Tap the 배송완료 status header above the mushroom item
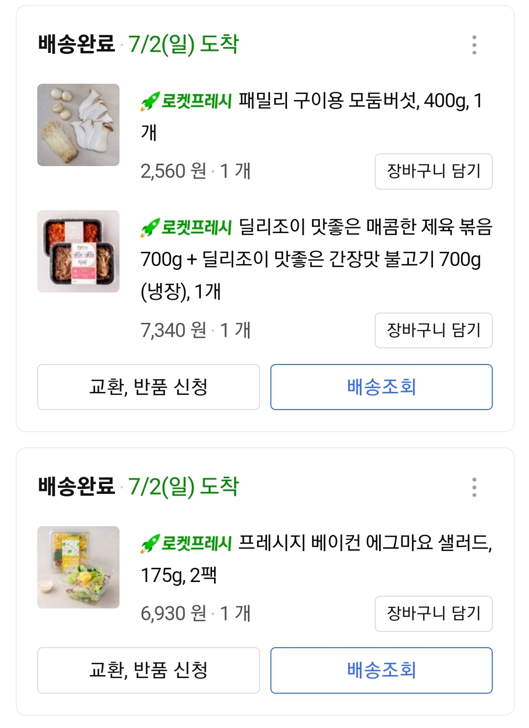Screen dimensions: 529x728 [x=76, y=44]
